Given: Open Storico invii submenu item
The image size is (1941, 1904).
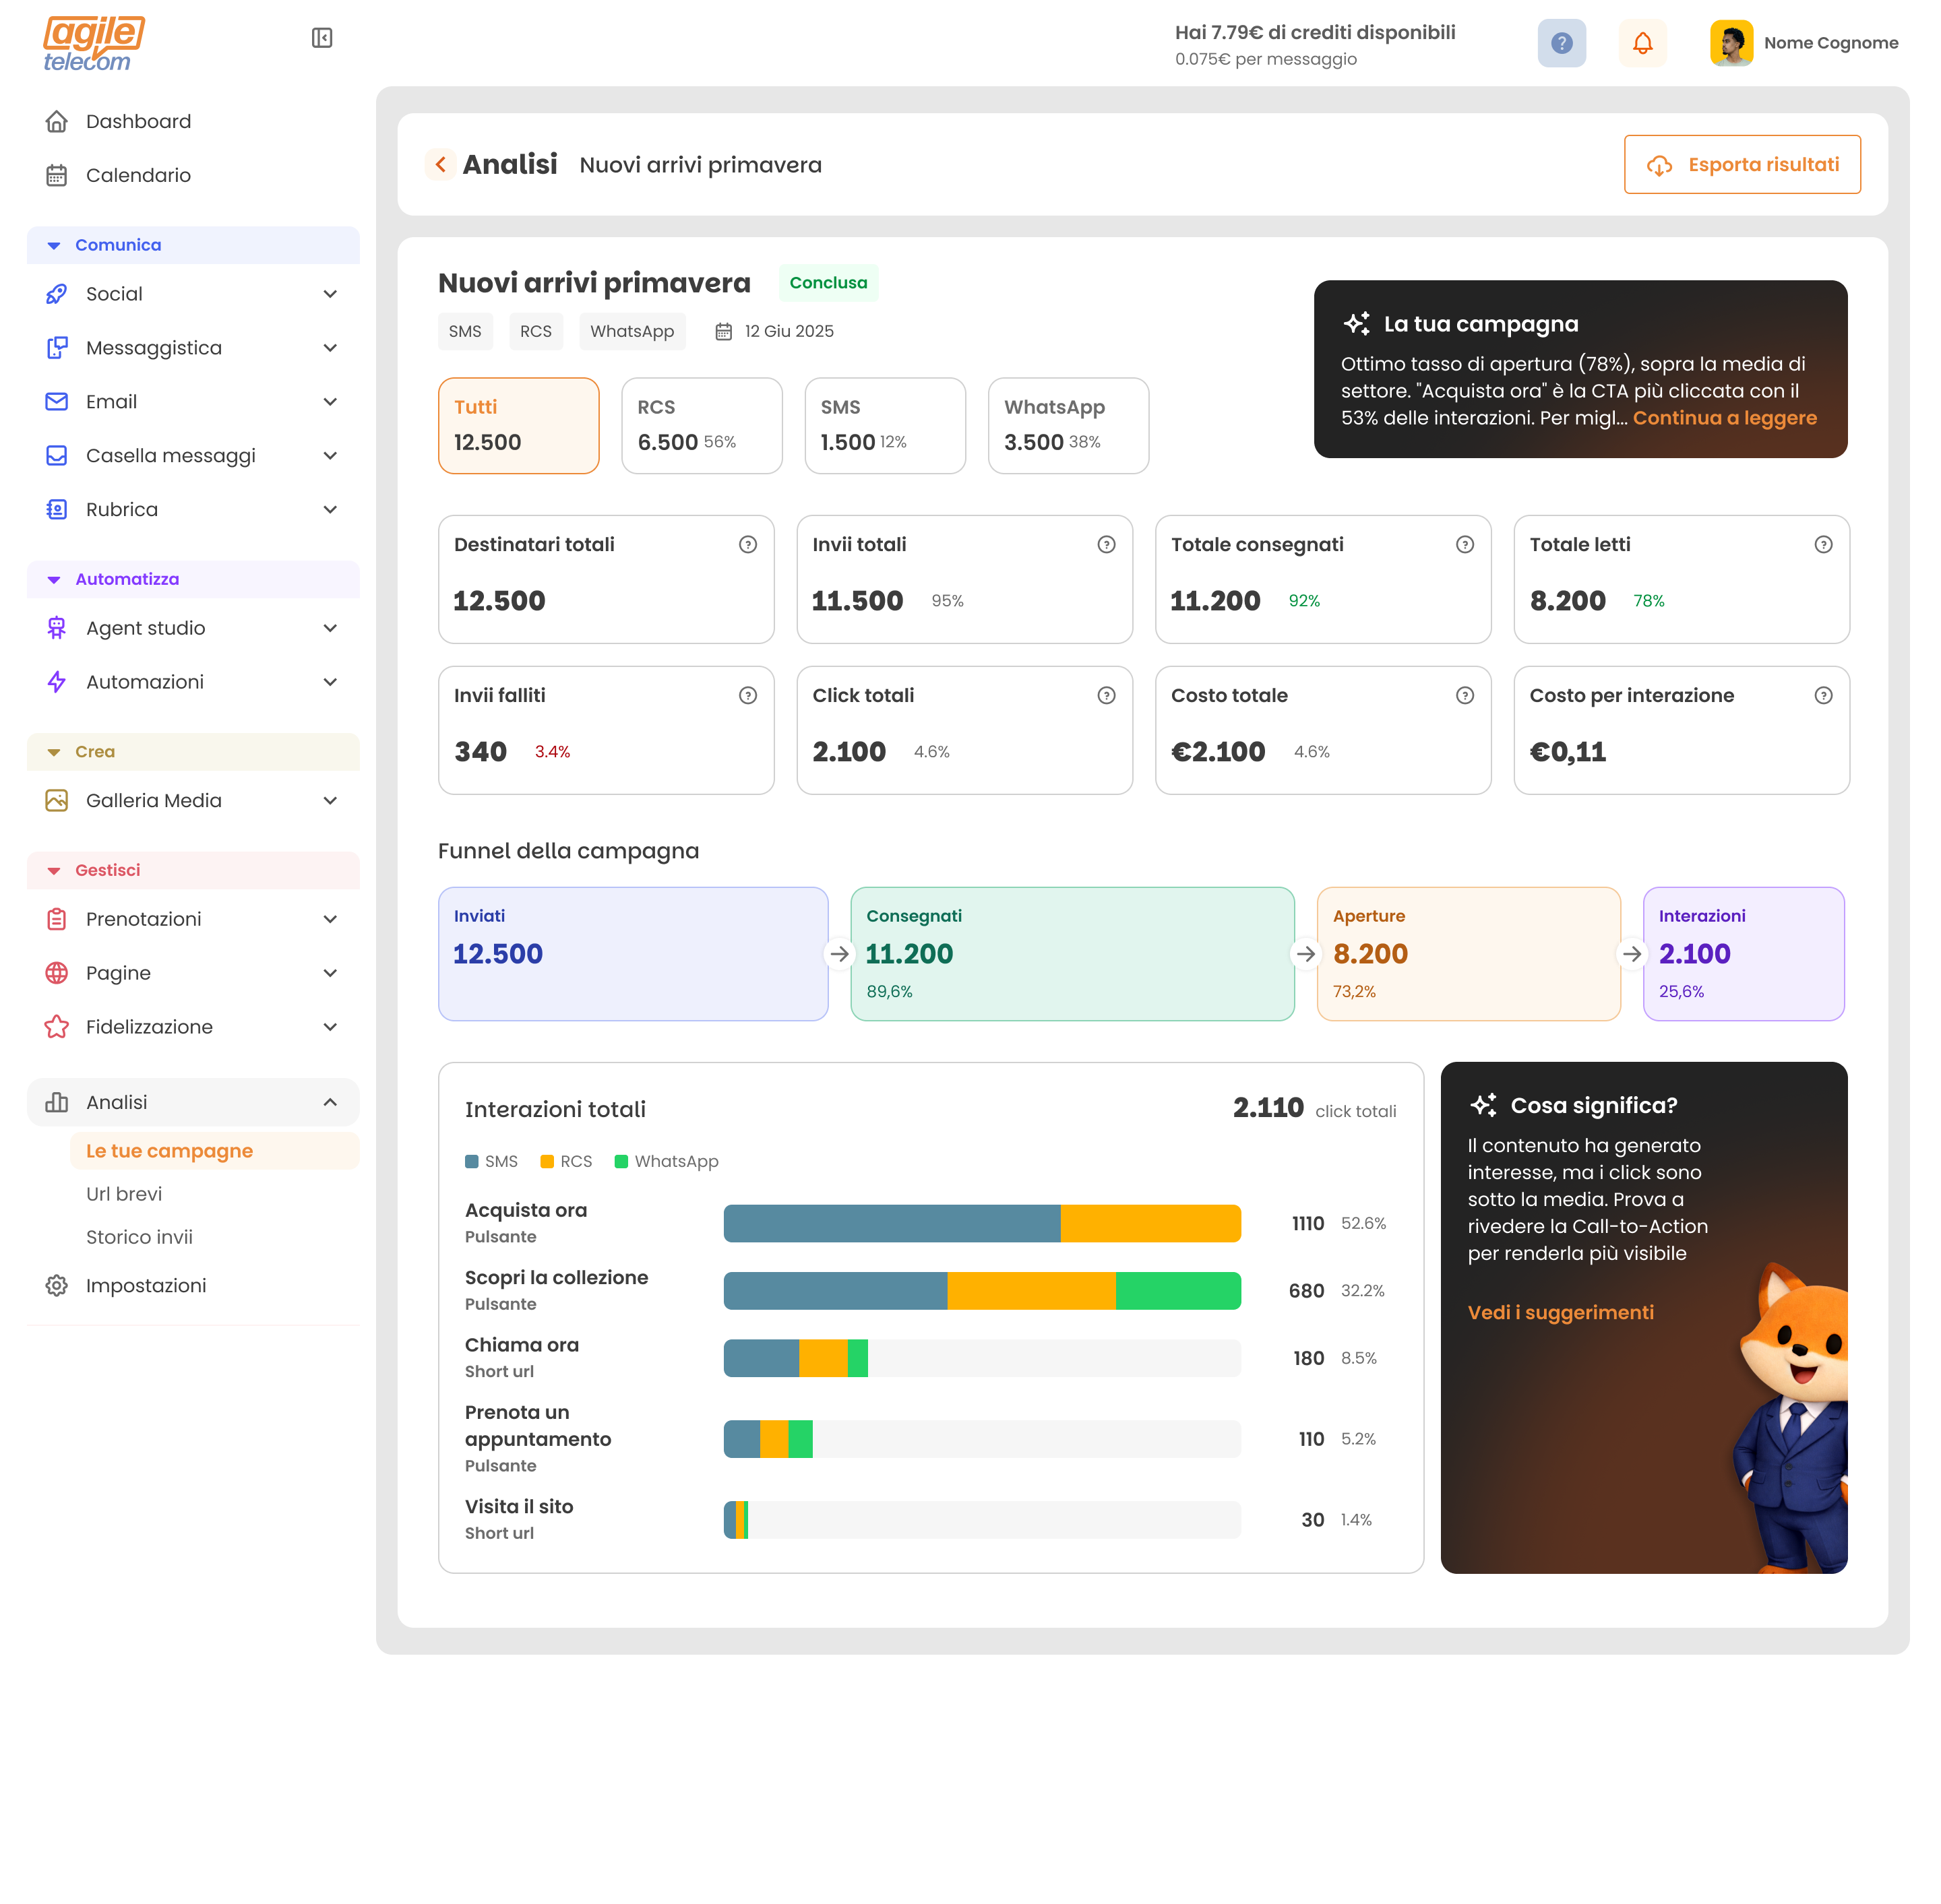Looking at the screenshot, I should click(139, 1237).
